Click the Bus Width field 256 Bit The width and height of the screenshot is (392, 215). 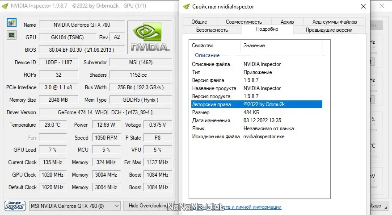pyautogui.click(x=141, y=87)
